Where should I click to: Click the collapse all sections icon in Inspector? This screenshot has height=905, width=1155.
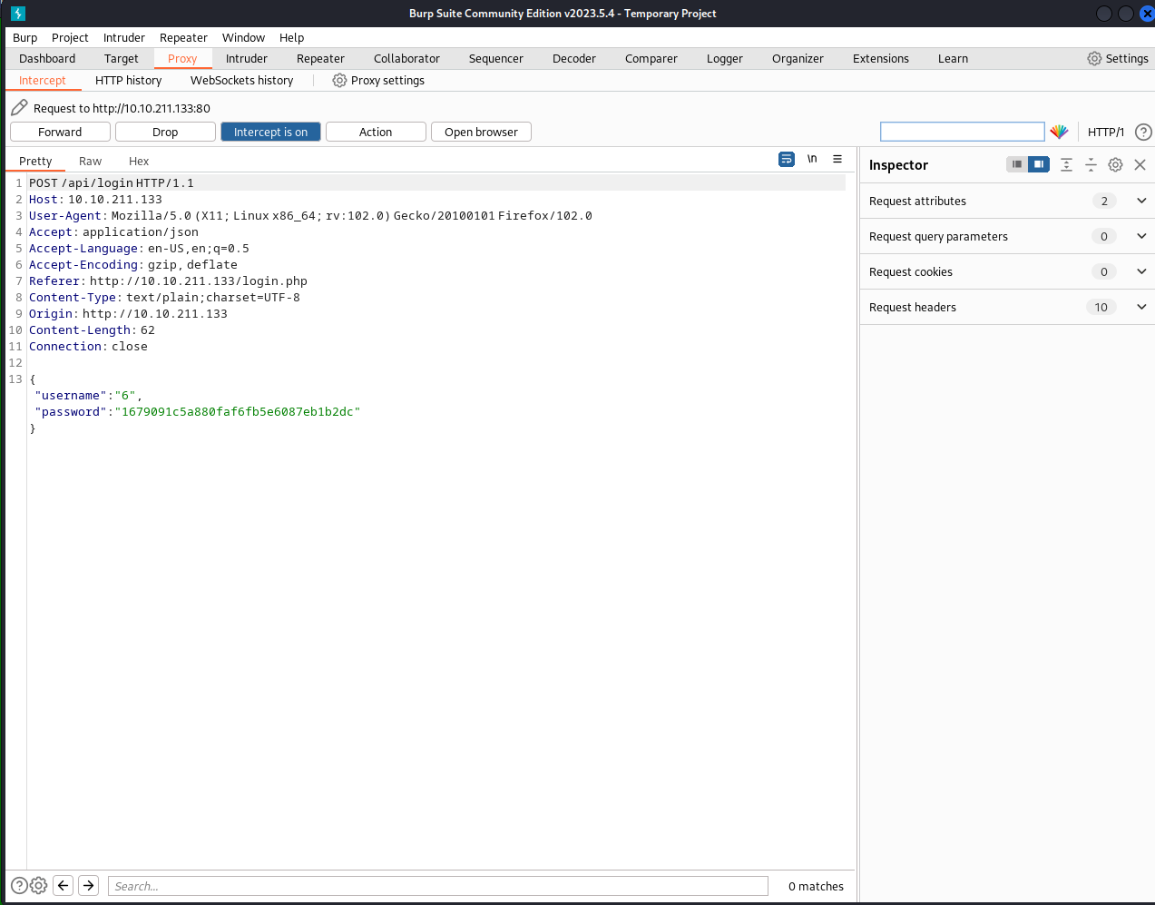click(x=1091, y=164)
